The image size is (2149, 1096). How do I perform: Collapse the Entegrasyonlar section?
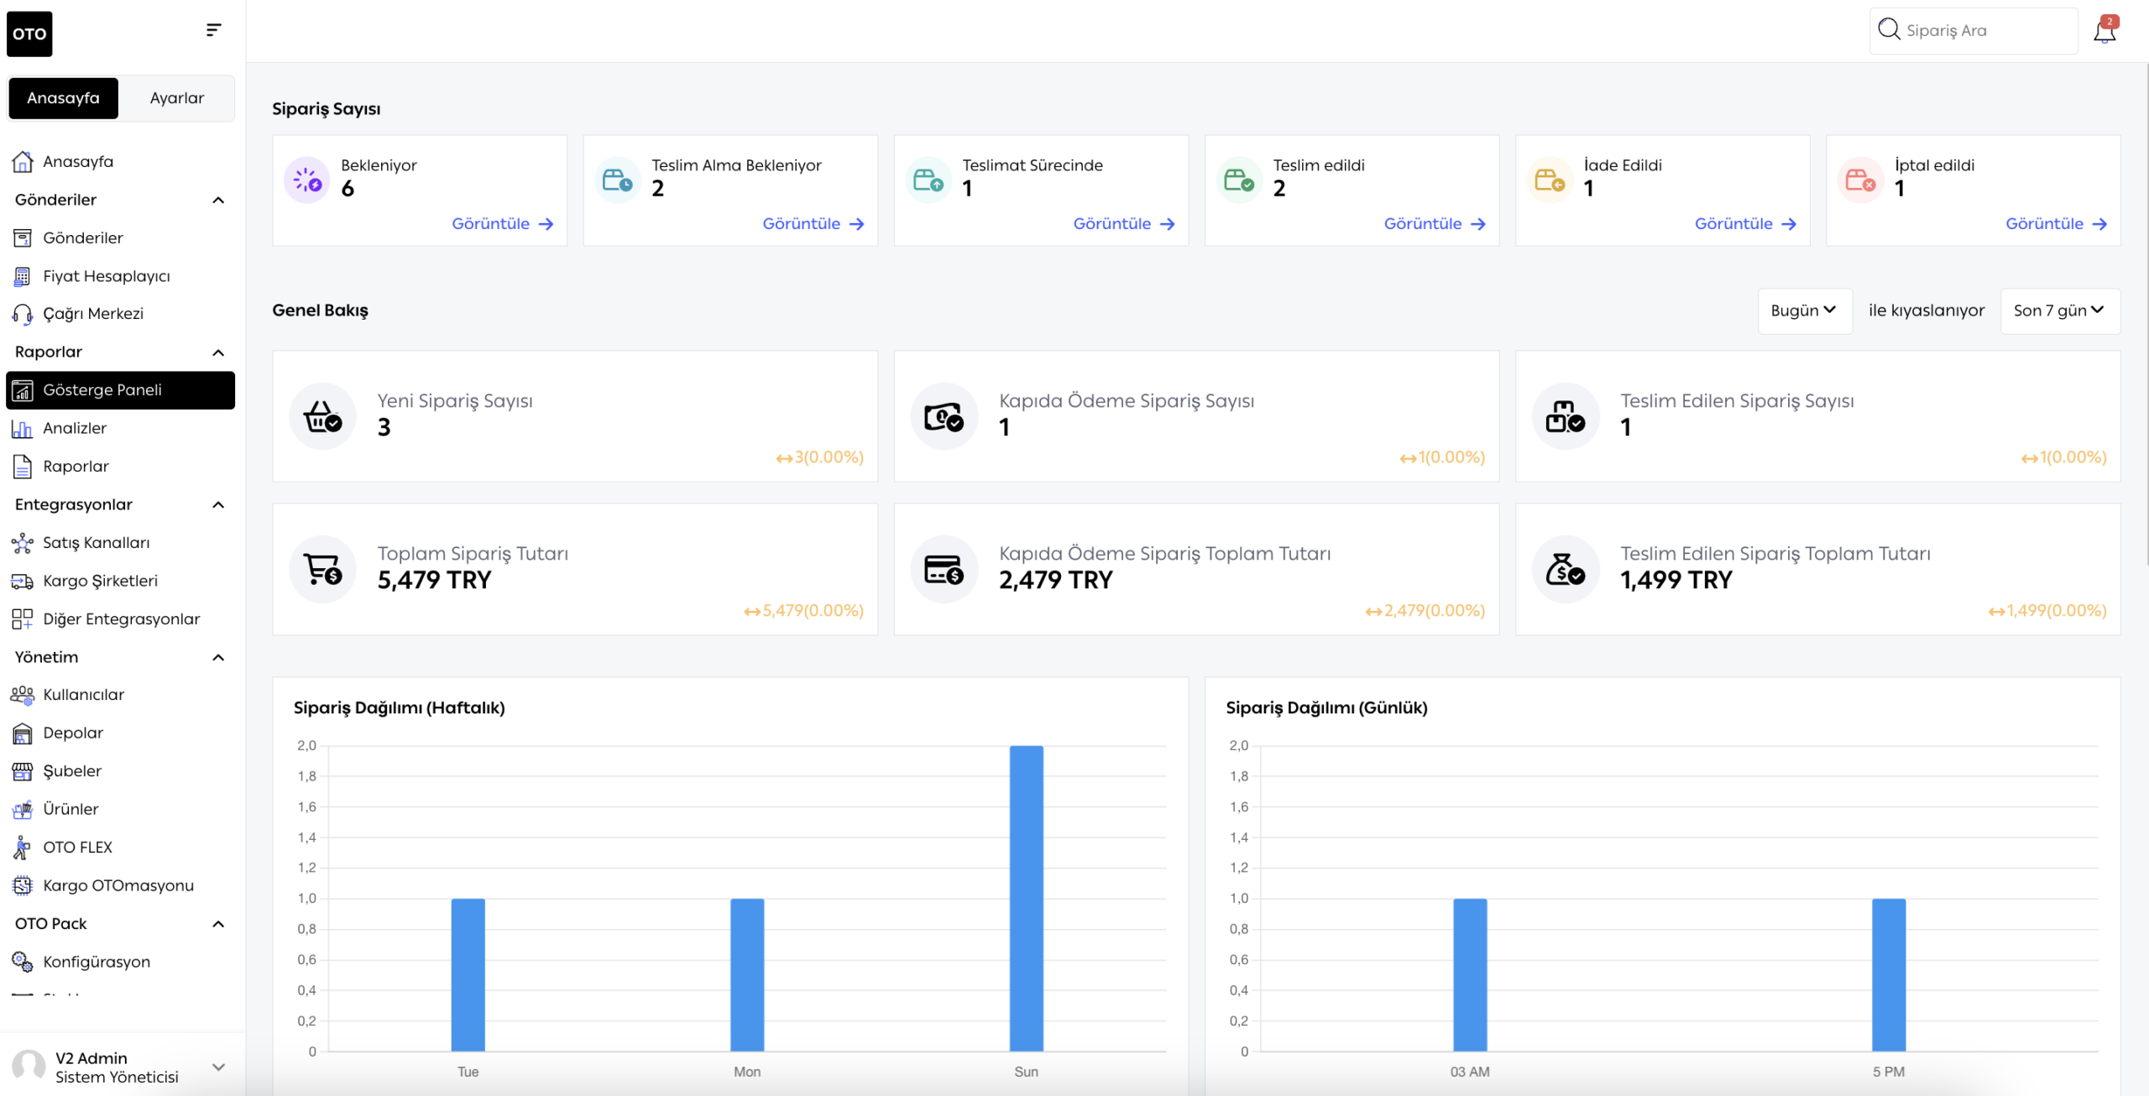218,505
